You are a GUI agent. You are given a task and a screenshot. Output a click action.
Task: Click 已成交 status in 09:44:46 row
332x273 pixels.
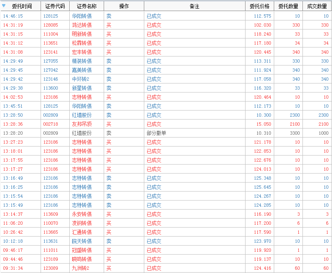[x=154, y=259]
